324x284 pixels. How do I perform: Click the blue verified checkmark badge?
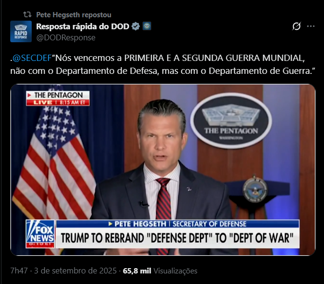[x=135, y=26]
